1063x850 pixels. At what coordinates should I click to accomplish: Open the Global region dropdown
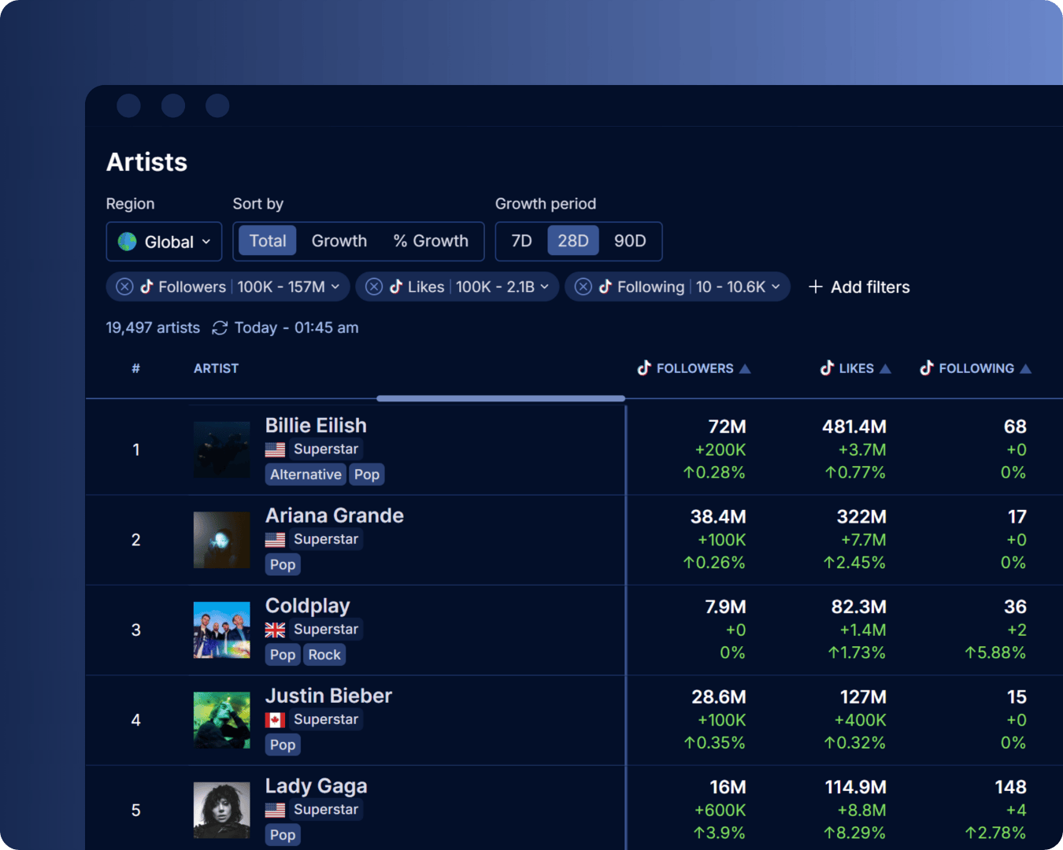click(x=164, y=242)
